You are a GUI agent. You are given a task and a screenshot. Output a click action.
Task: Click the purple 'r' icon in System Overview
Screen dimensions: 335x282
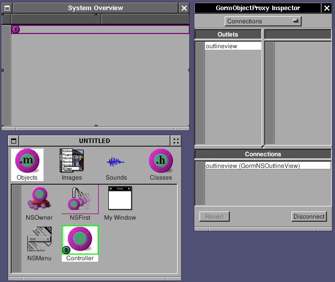(16, 29)
